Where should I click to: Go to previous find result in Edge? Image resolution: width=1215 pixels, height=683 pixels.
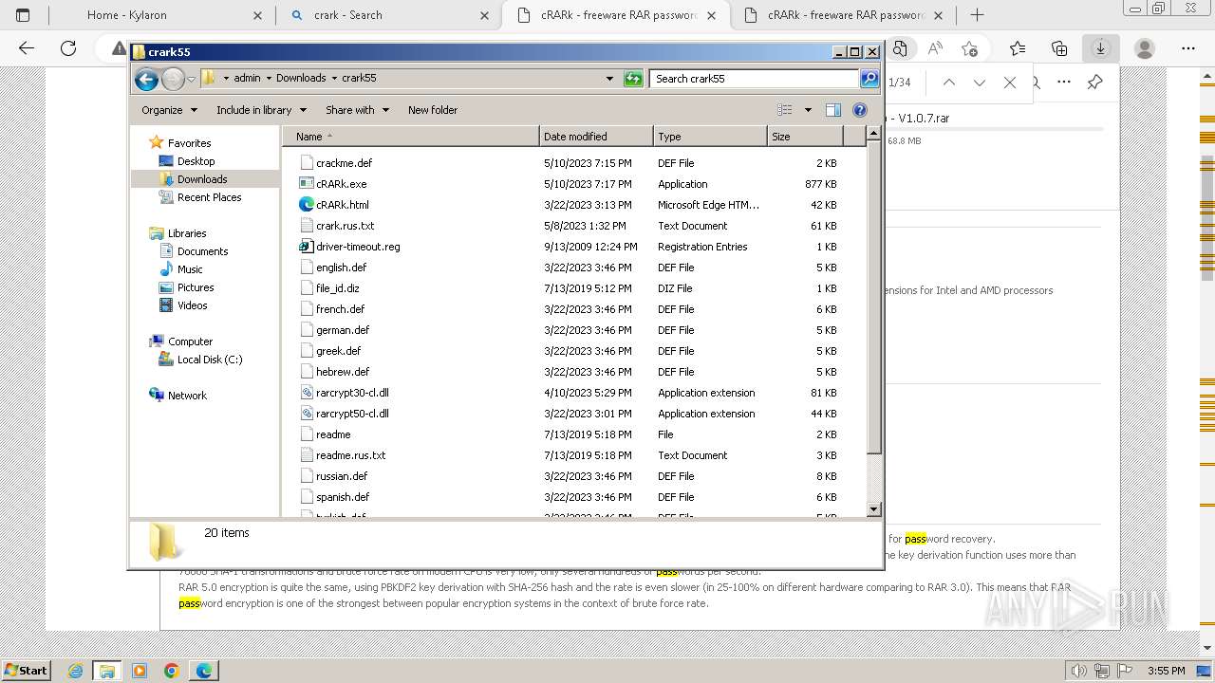coord(949,83)
